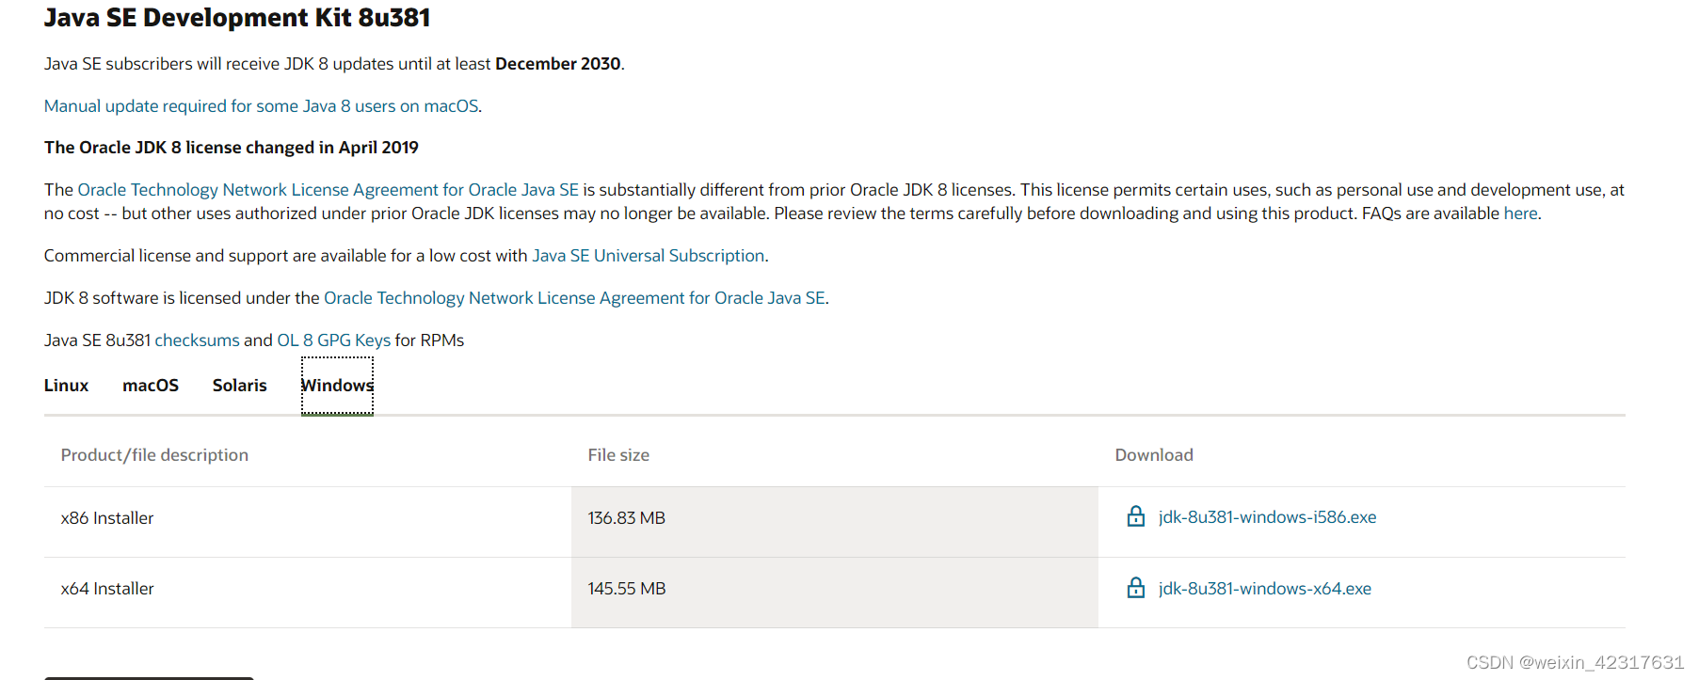The image size is (1699, 680).
Task: Click lock icon beside jdk-8u381-windows-x64.exe
Action: point(1136,588)
